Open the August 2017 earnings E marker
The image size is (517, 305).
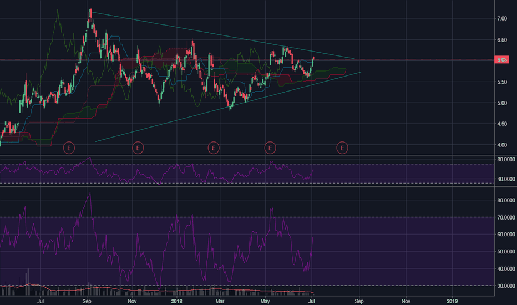click(69, 148)
